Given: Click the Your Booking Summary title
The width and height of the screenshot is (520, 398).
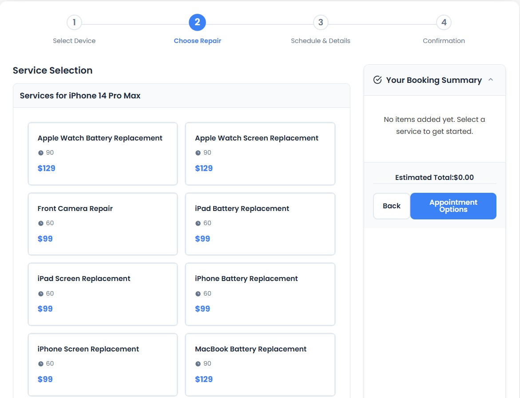Looking at the screenshot, I should [434, 80].
